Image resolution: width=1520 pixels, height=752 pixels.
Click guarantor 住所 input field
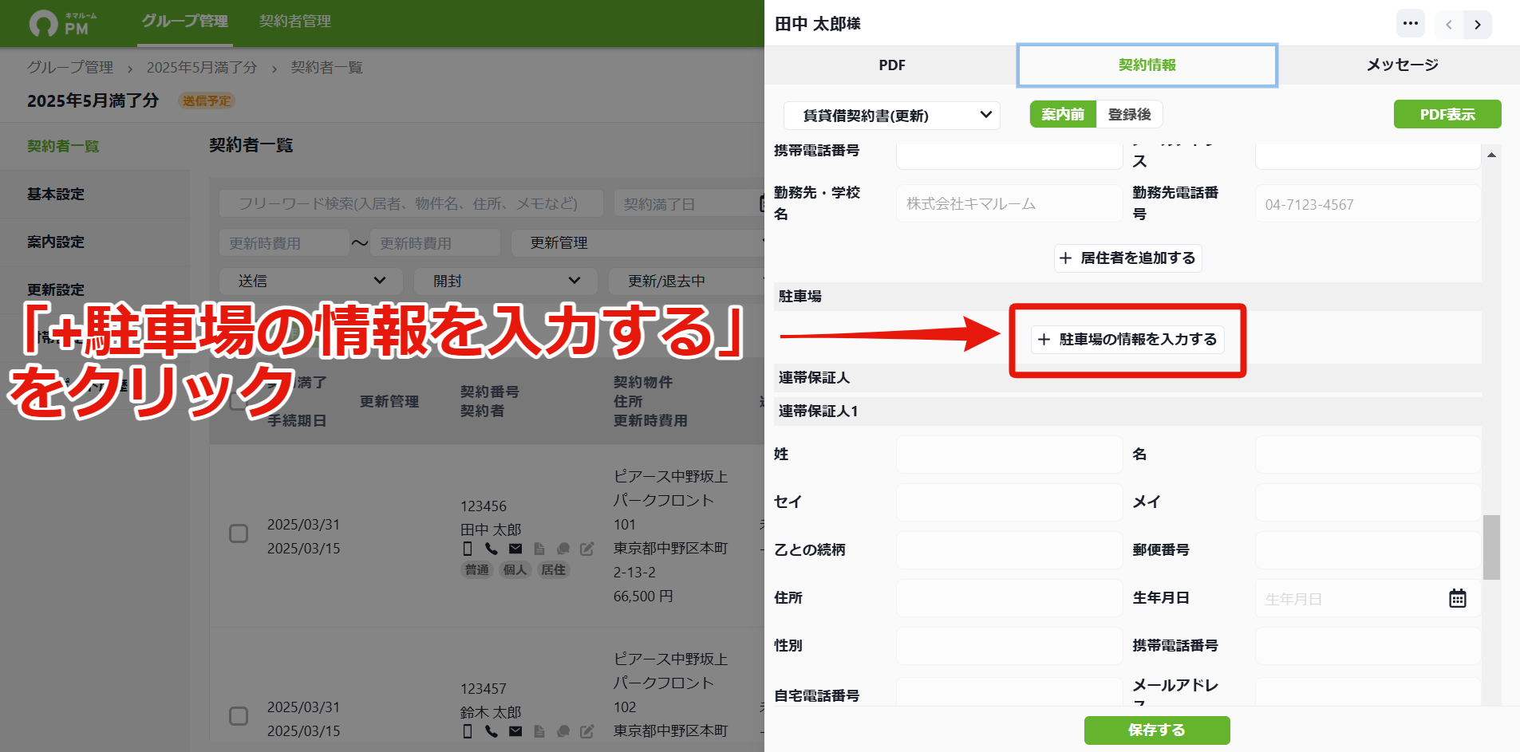click(x=1009, y=598)
